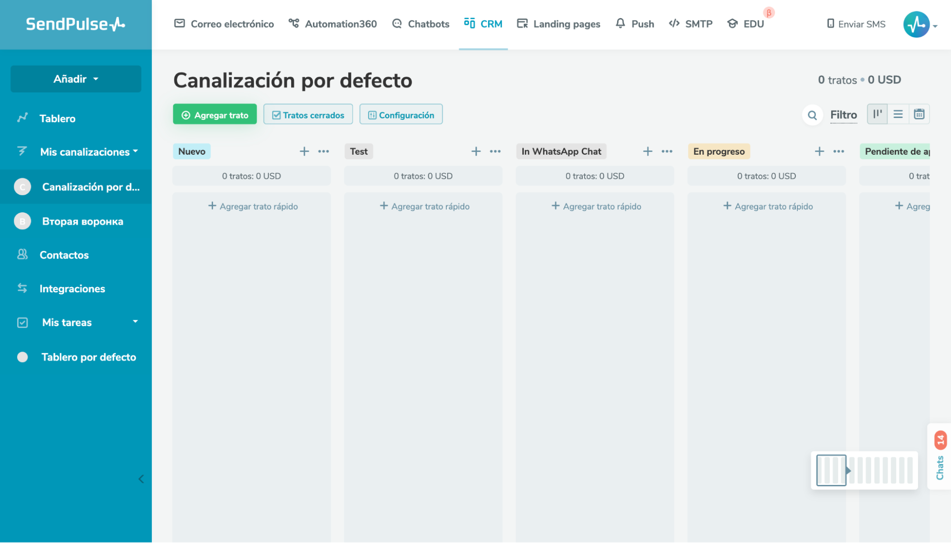
Task: Go to the Chatbots section
Action: coord(421,24)
